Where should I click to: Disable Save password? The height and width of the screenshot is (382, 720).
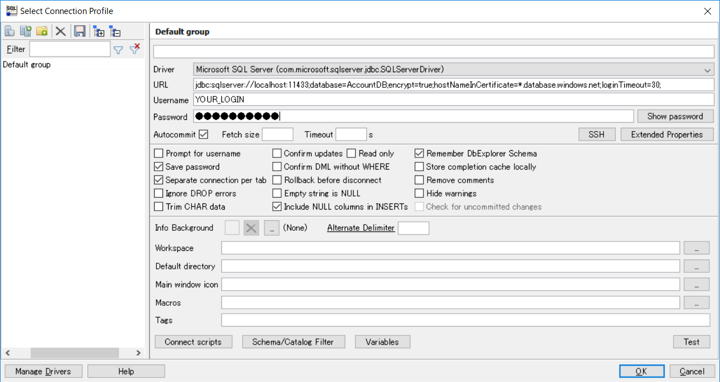pos(158,166)
